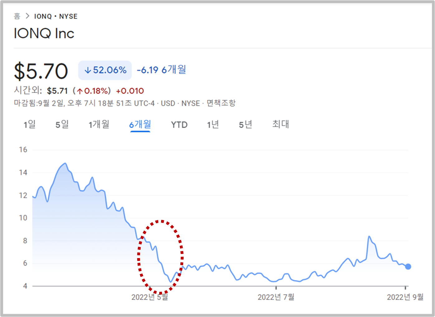The width and height of the screenshot is (435, 317).
Task: Click the 4 y-axis label
Action: (25, 286)
